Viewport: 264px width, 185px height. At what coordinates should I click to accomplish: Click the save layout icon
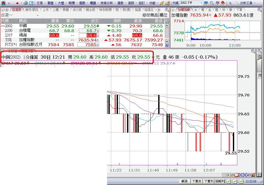167,3
